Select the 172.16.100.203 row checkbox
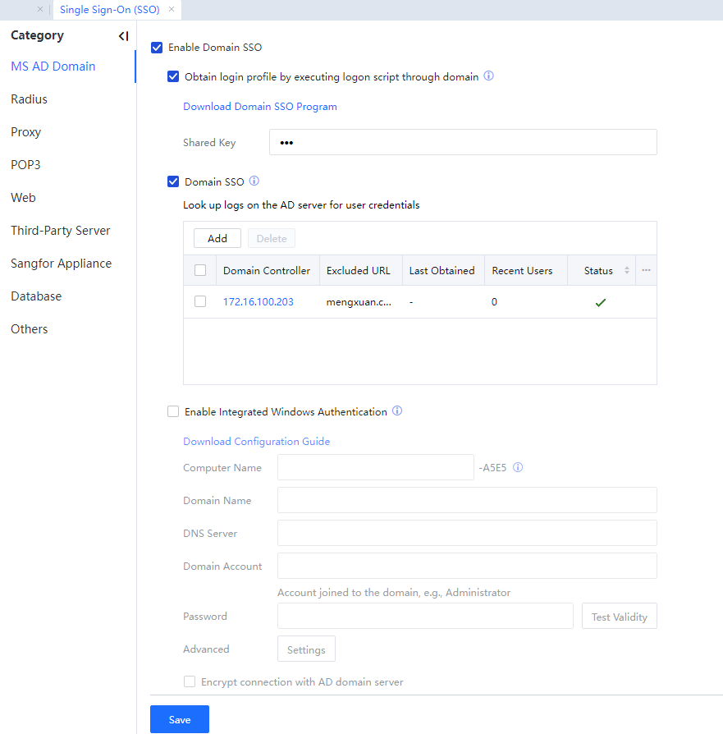Image resolution: width=723 pixels, height=734 pixels. [x=200, y=301]
